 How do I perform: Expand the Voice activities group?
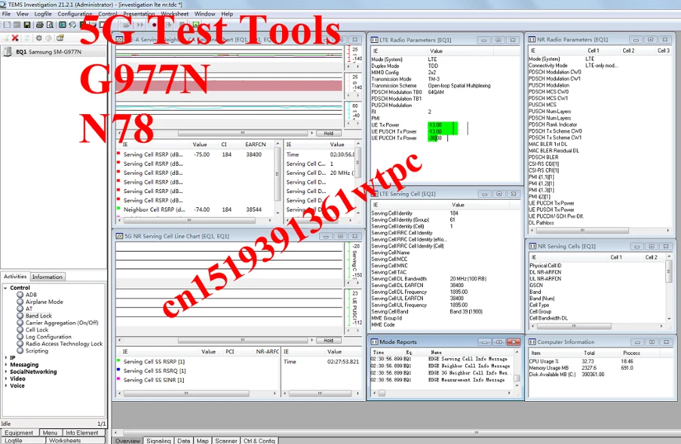[x=5, y=386]
